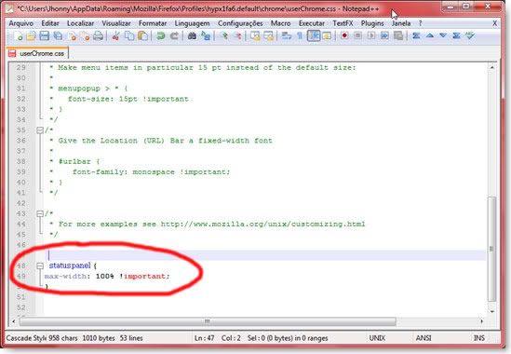Open the Macro menu
The image size is (511, 354).
[280, 23]
